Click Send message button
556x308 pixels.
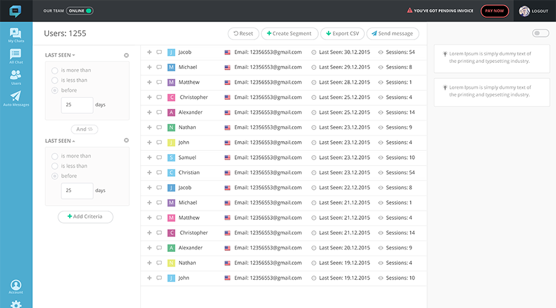[x=392, y=34]
